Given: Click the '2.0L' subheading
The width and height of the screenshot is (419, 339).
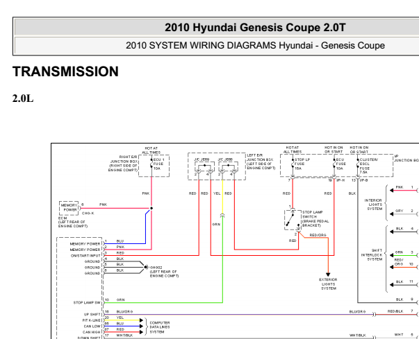Looking at the screenshot, I should [23, 98].
